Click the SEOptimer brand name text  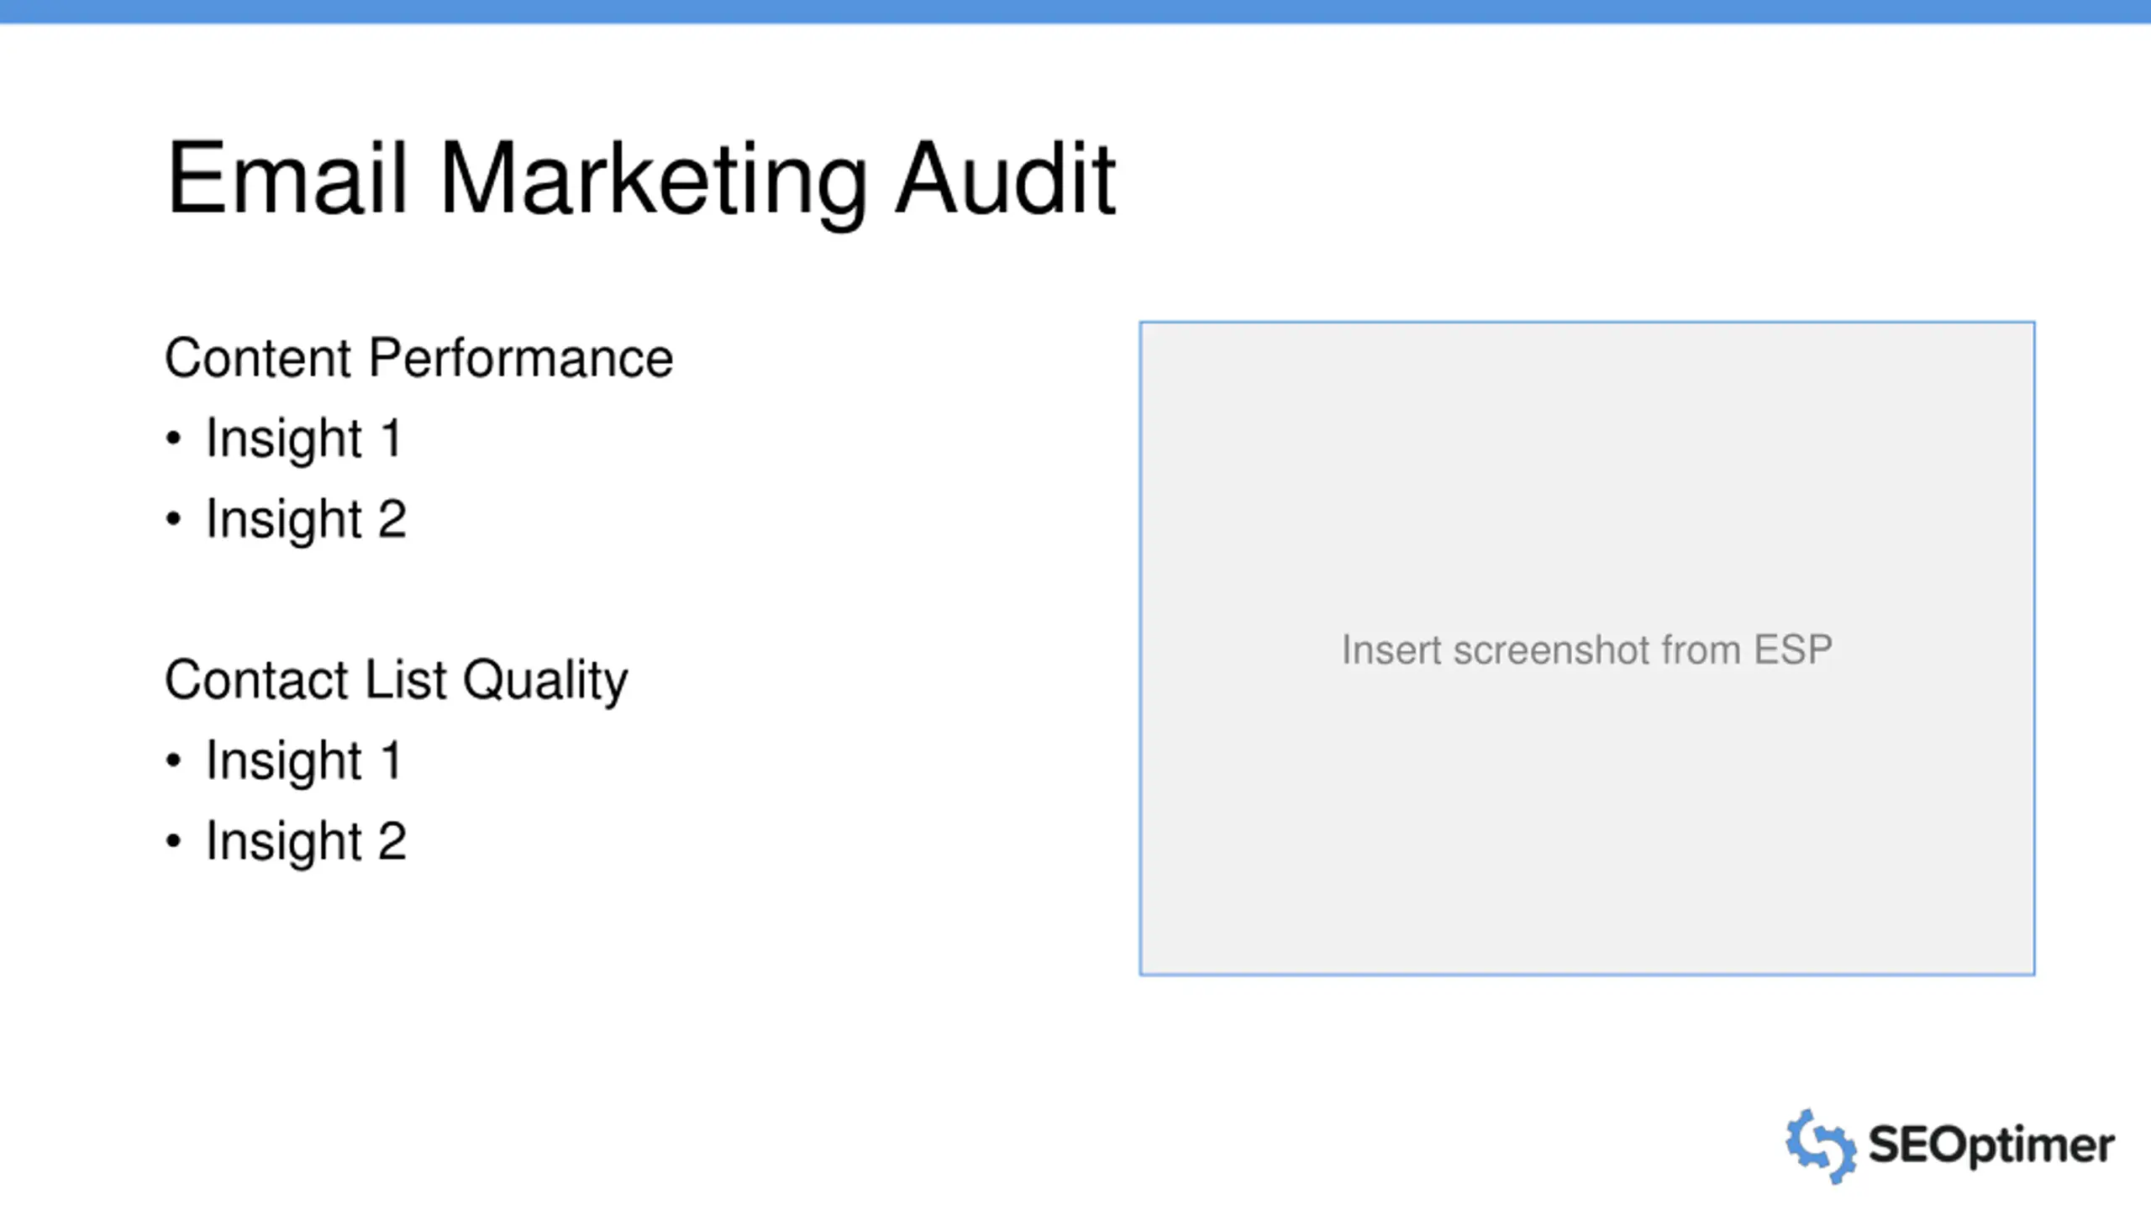click(1991, 1146)
